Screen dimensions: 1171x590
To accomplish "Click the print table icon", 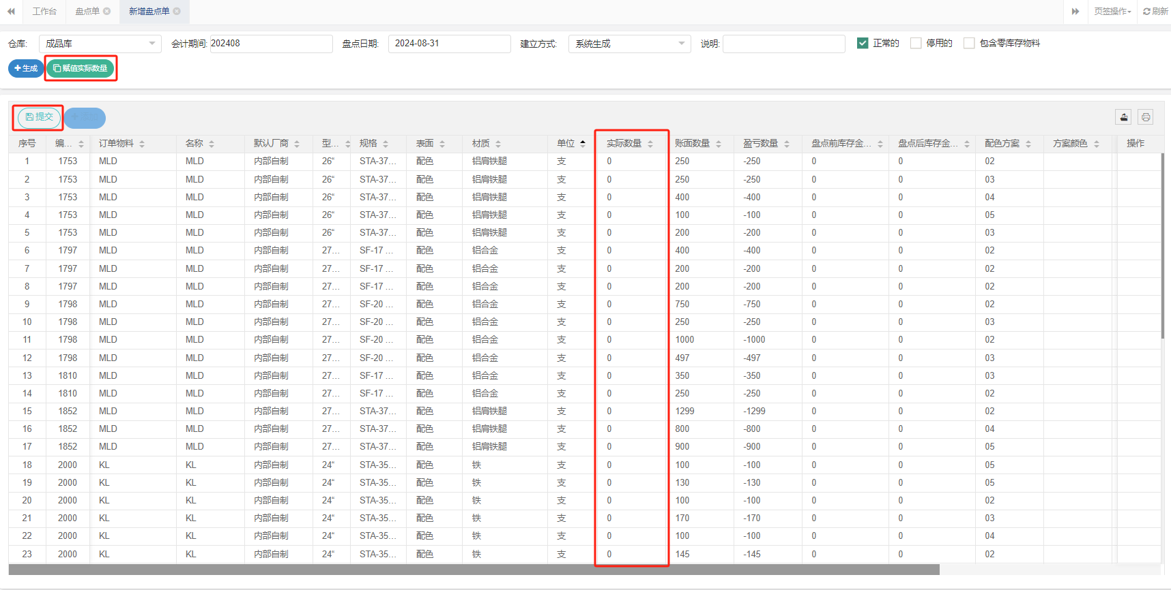I will pos(1146,117).
